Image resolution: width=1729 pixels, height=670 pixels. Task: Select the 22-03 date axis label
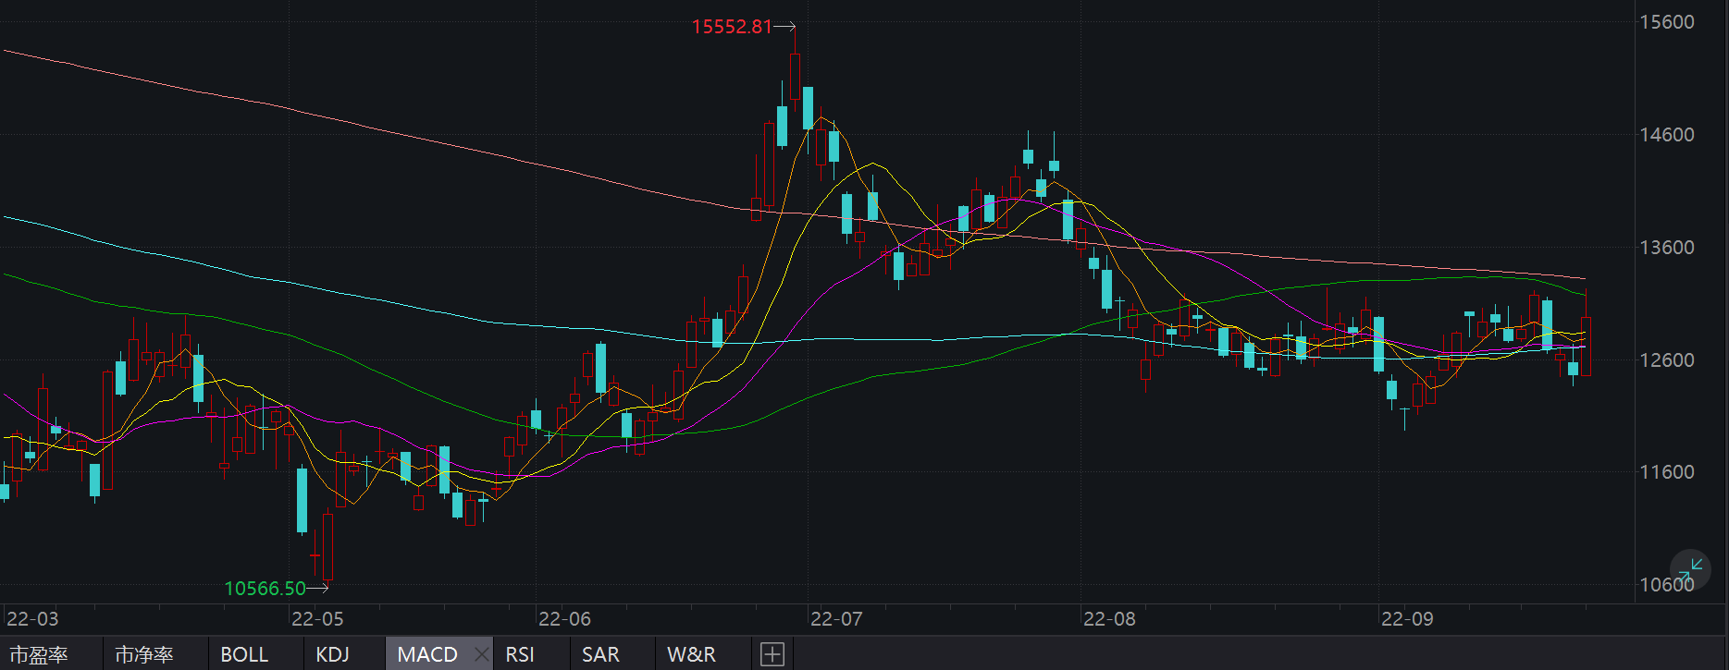pyautogui.click(x=32, y=619)
